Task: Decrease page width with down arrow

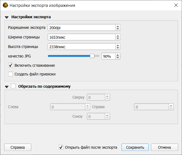Action: [x=118, y=38]
